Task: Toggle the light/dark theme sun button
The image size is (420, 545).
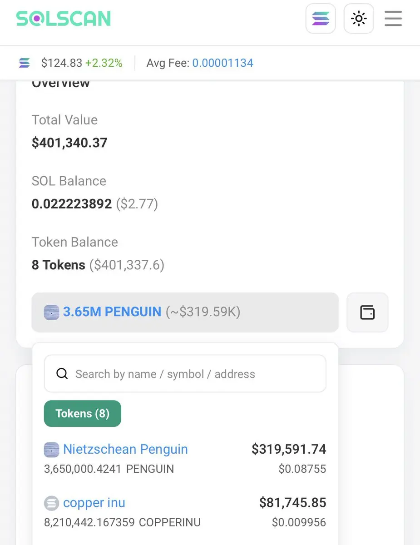Action: (x=359, y=19)
